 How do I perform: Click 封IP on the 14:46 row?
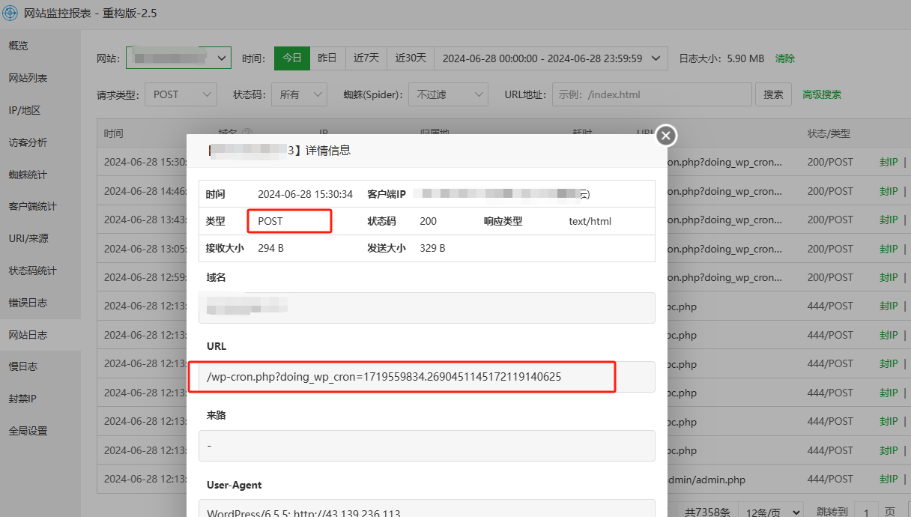tap(889, 191)
